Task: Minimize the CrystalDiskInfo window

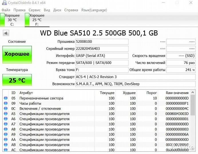Action: (x=163, y=3)
